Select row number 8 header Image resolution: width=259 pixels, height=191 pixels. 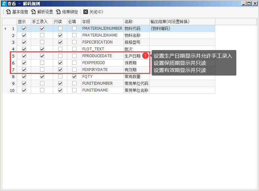point(10,77)
